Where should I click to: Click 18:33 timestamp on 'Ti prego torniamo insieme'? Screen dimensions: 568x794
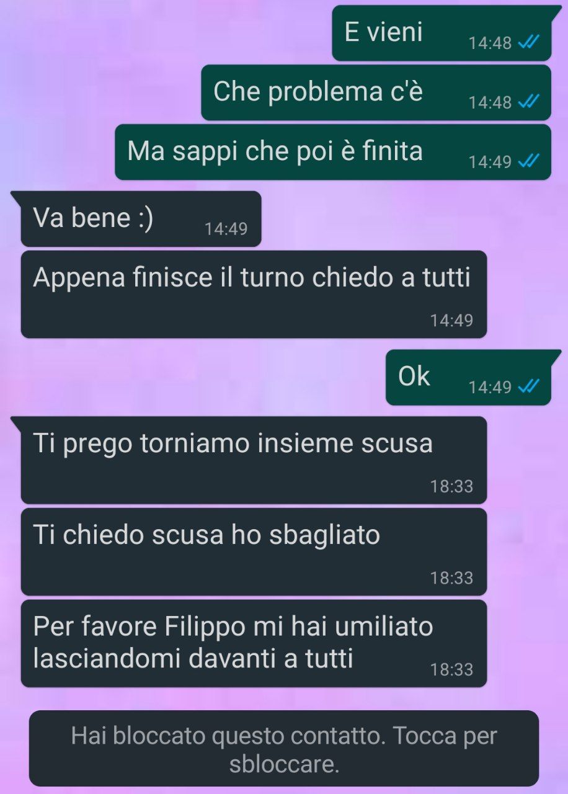452,486
